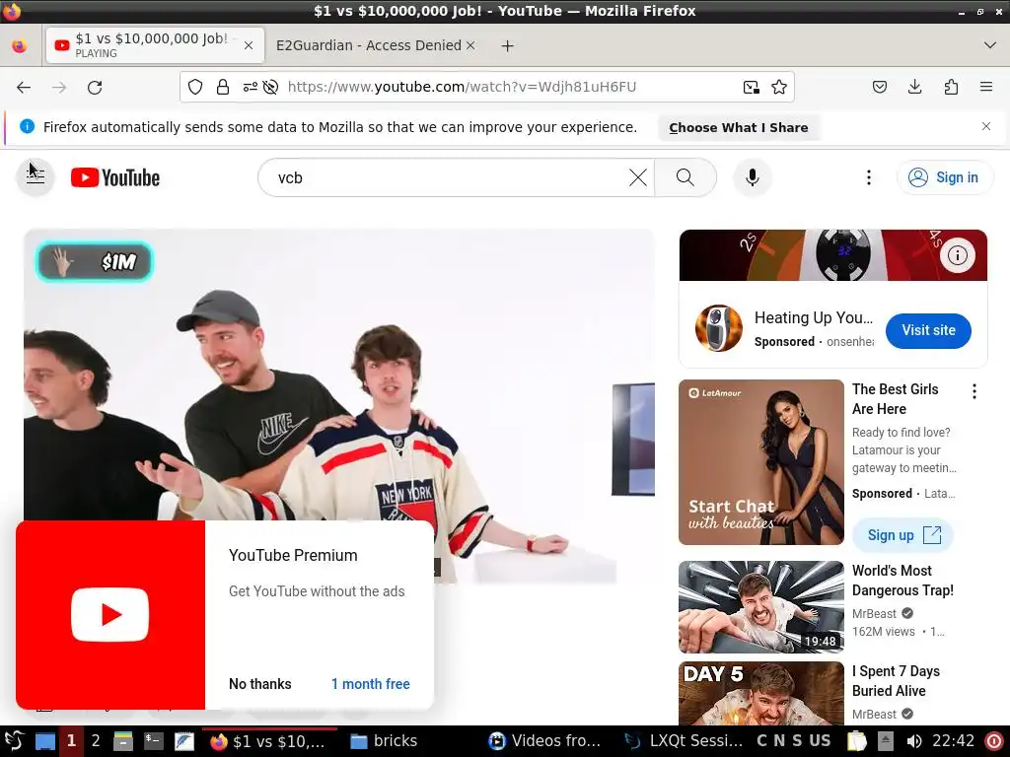Switch to virtual desktop 2
Image resolution: width=1010 pixels, height=757 pixels.
pyautogui.click(x=96, y=741)
